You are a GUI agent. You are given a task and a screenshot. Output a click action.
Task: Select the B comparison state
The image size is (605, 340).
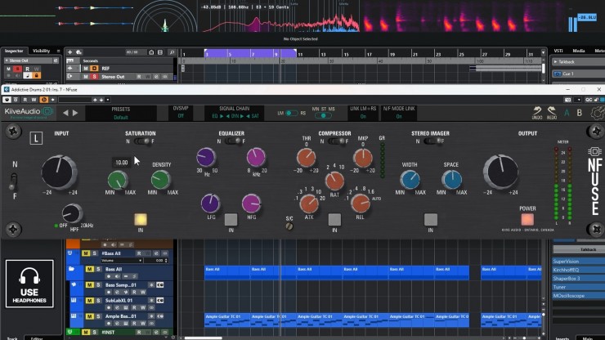[580, 113]
